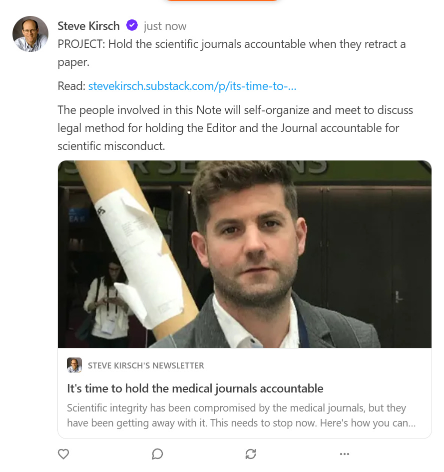Click the word "paper." under the PROJECT line
Viewport: 444px width, 472px height.
click(x=71, y=62)
